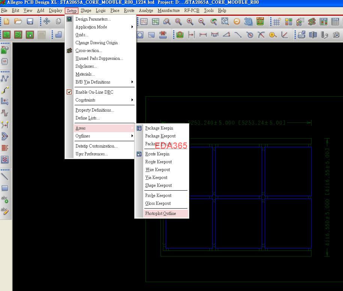Screen dimensions: 343x291
Task: Click the Copy tool icon
Action: coord(58,21)
